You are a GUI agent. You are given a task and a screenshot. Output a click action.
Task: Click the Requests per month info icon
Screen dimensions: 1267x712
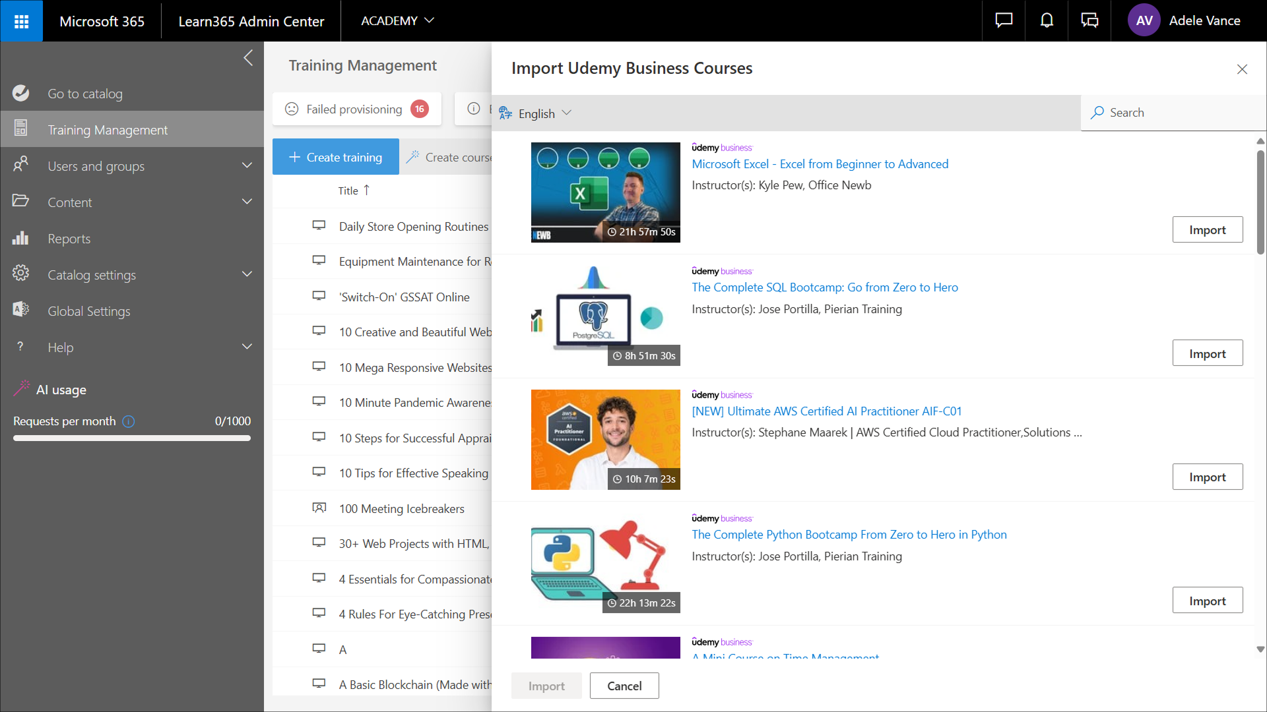pos(129,421)
